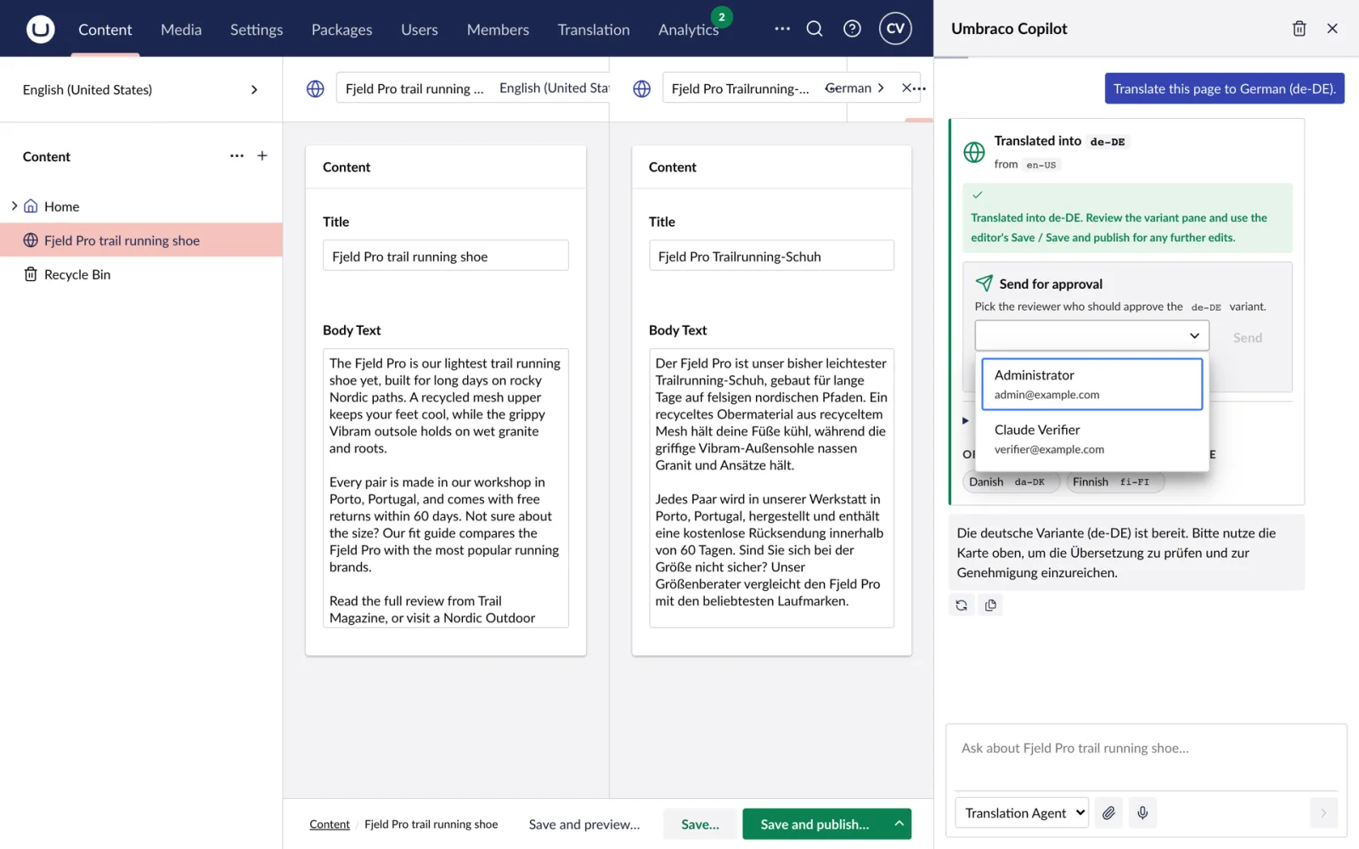Click the Save and publish button

pos(815,824)
